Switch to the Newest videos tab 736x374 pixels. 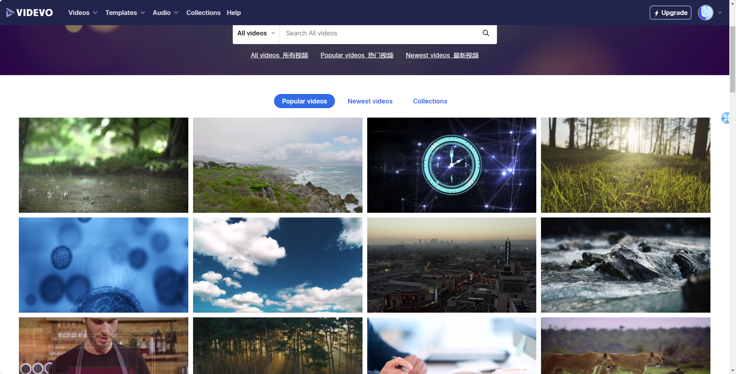[370, 101]
